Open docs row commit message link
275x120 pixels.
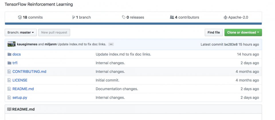(x=123, y=54)
